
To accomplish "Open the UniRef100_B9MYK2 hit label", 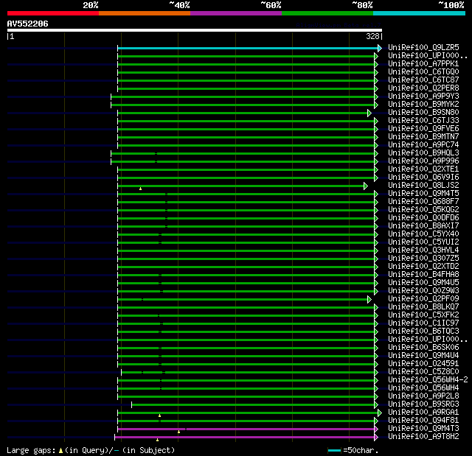I will (423, 105).
